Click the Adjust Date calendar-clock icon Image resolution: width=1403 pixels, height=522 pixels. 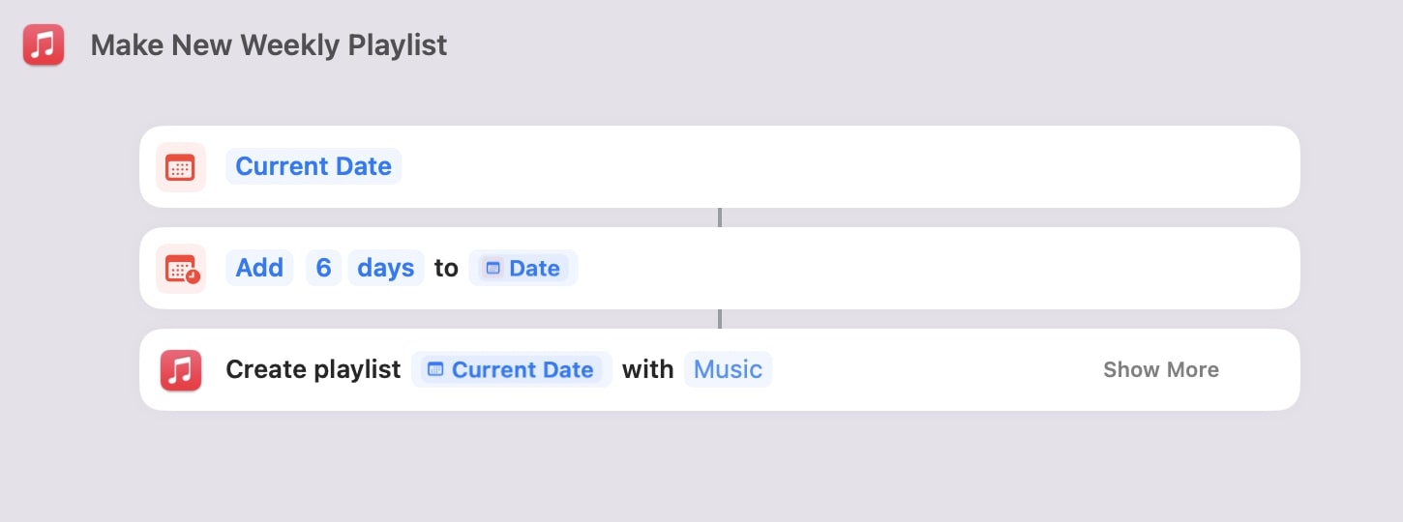click(x=181, y=269)
